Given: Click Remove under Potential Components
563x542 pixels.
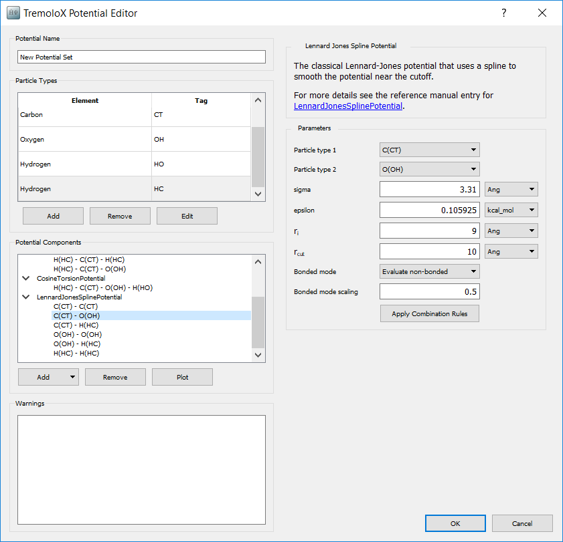Looking at the screenshot, I should [x=115, y=377].
